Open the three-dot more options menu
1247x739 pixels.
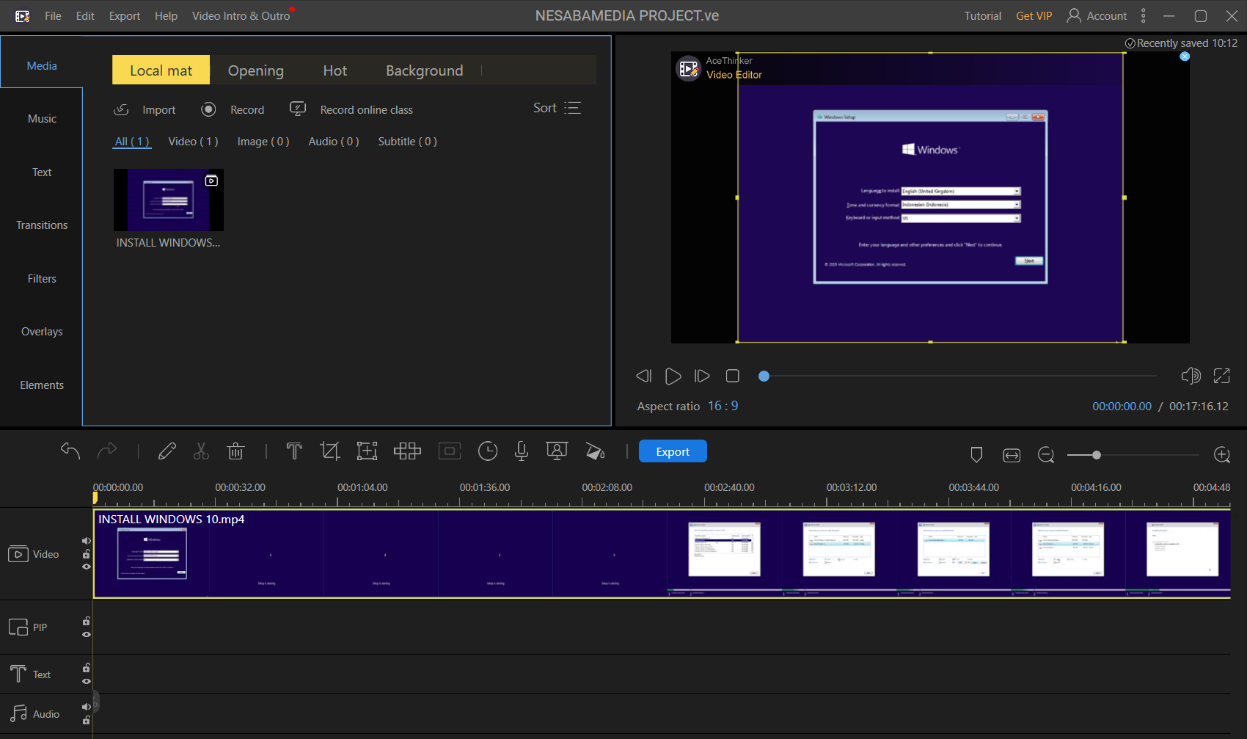1143,15
